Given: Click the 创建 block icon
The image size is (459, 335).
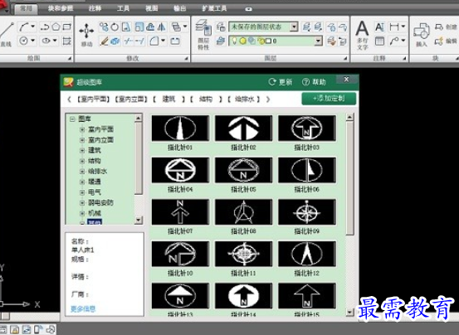Looking at the screenshot, I should (x=446, y=27).
